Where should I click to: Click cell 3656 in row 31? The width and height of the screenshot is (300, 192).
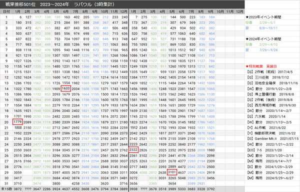click(133, 183)
